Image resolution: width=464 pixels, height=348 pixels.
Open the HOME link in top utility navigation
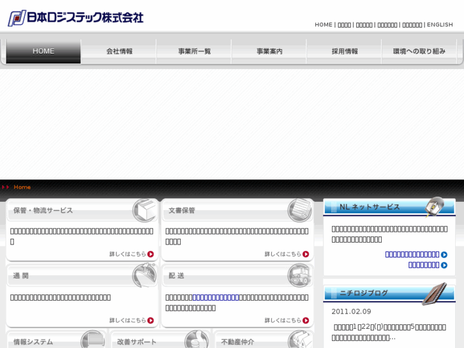click(324, 24)
